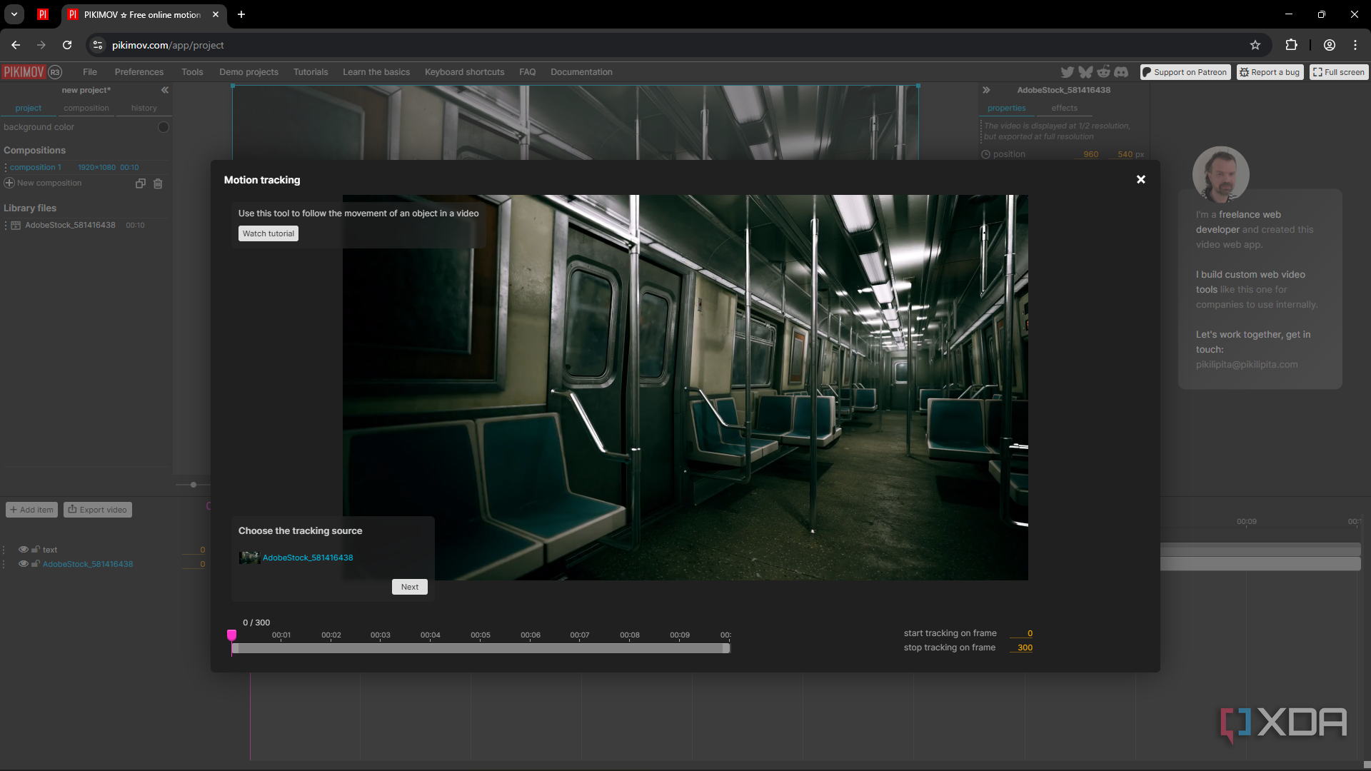Close the Motion tracking dialog
Screen dimensions: 1371x771
coord(1140,180)
